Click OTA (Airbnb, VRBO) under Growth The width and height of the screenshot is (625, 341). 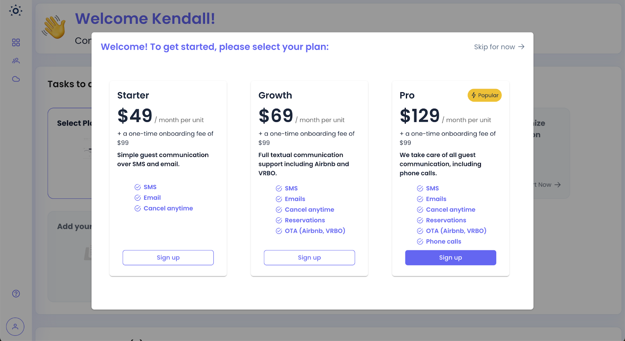315,231
